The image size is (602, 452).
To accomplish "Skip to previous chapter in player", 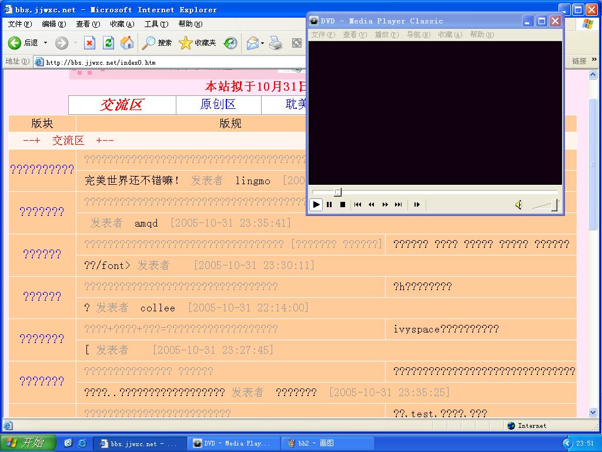I will [357, 204].
